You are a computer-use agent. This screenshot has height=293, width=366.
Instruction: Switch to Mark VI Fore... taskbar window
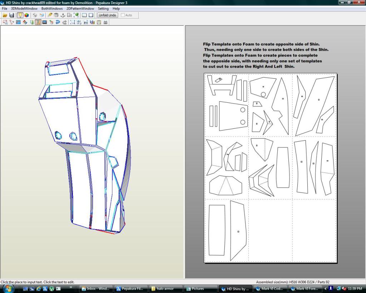click(x=305, y=289)
